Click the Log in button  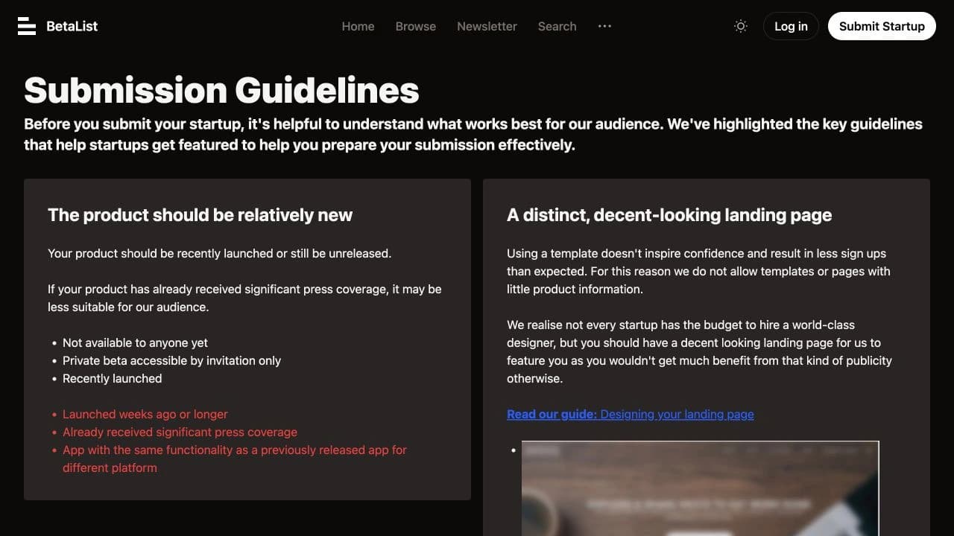(x=791, y=26)
